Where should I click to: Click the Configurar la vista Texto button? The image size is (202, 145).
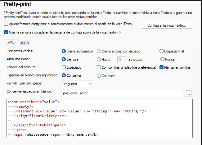pyautogui.click(x=167, y=25)
